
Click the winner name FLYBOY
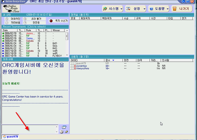click(57, 56)
